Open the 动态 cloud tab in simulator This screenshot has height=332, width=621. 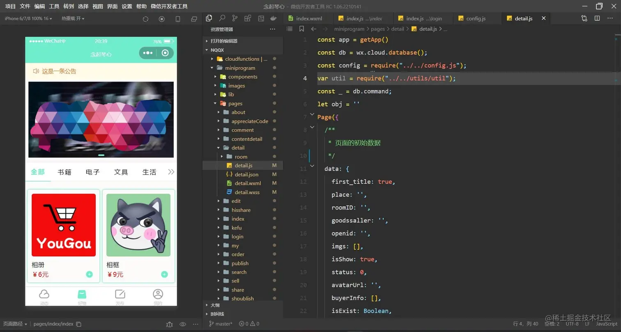(x=44, y=297)
